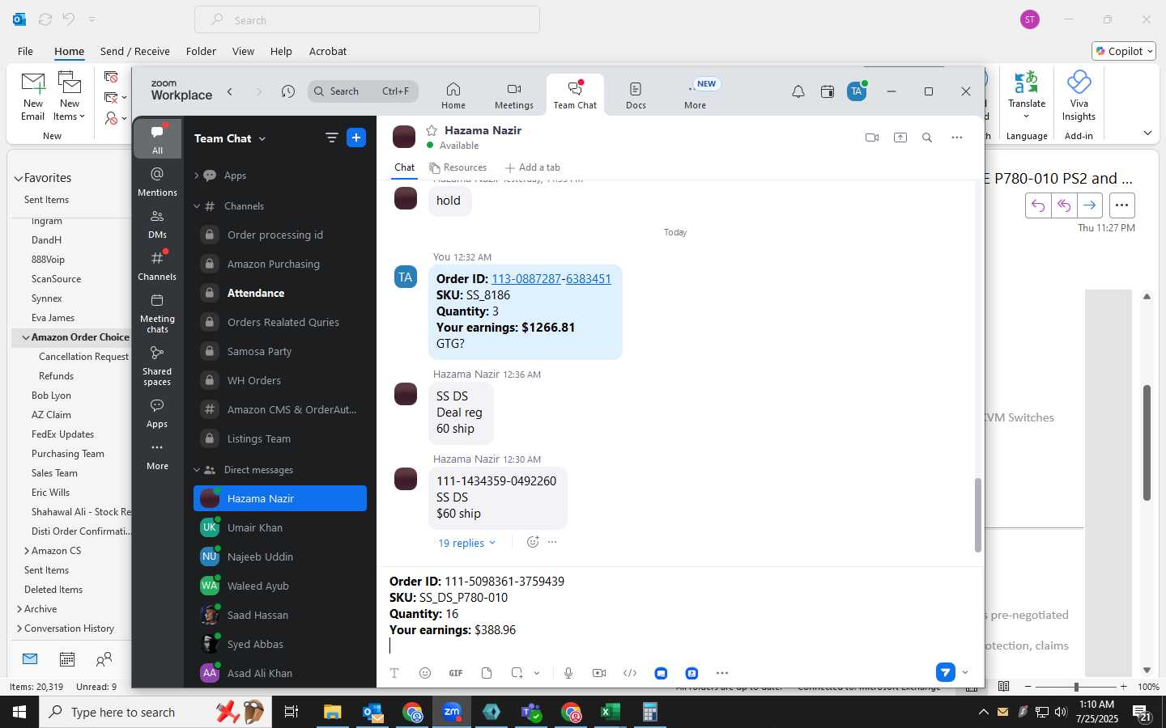
Task: Open the Outlook Send / Receive tab
Action: [135, 51]
